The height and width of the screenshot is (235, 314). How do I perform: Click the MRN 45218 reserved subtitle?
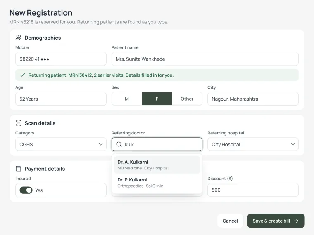pyautogui.click(x=89, y=22)
